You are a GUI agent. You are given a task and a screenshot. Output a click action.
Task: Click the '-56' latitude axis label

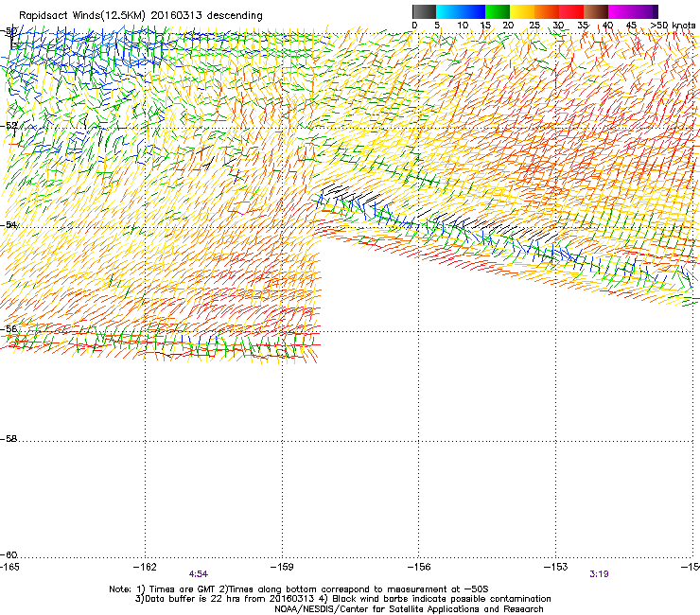(9, 329)
